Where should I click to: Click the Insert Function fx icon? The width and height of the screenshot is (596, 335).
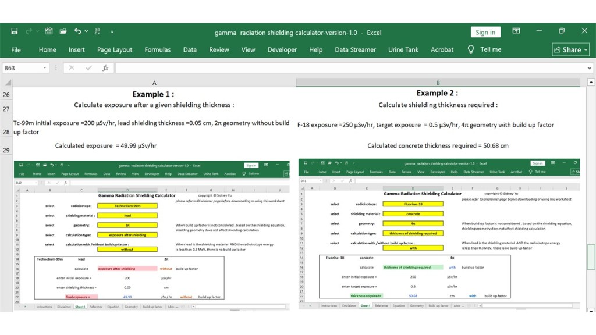click(105, 68)
